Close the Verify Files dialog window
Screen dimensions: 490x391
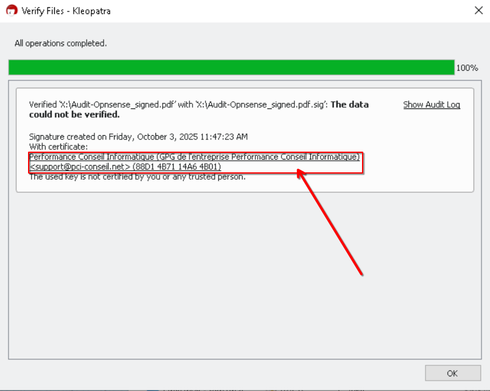tap(478, 10)
